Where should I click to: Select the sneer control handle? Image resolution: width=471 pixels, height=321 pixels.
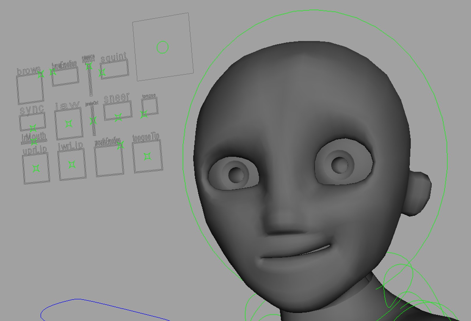[118, 117]
